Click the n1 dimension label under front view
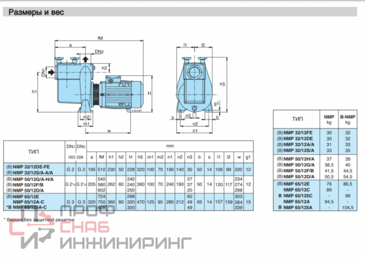 (x=195, y=130)
